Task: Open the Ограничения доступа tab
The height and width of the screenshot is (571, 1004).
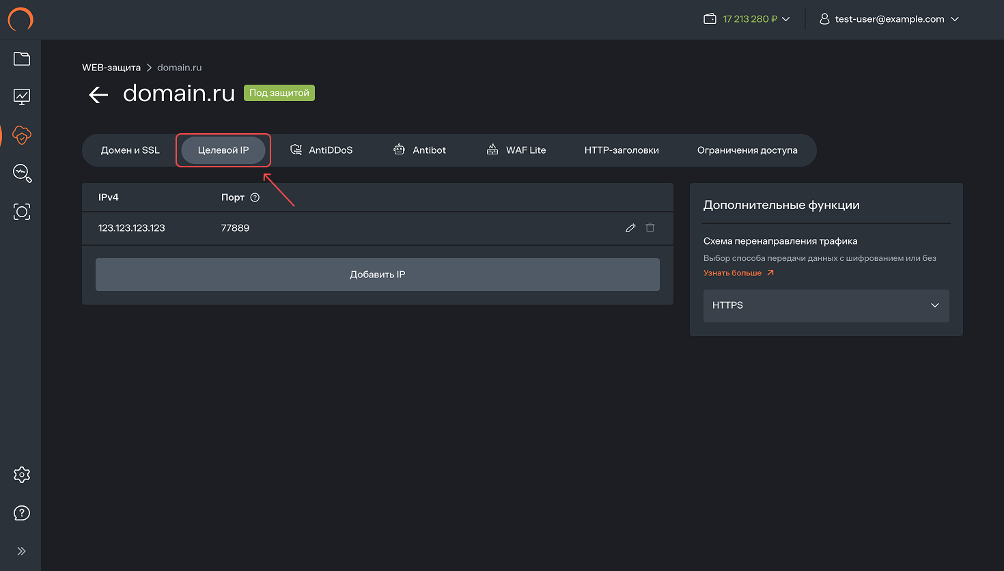Action: tap(747, 150)
